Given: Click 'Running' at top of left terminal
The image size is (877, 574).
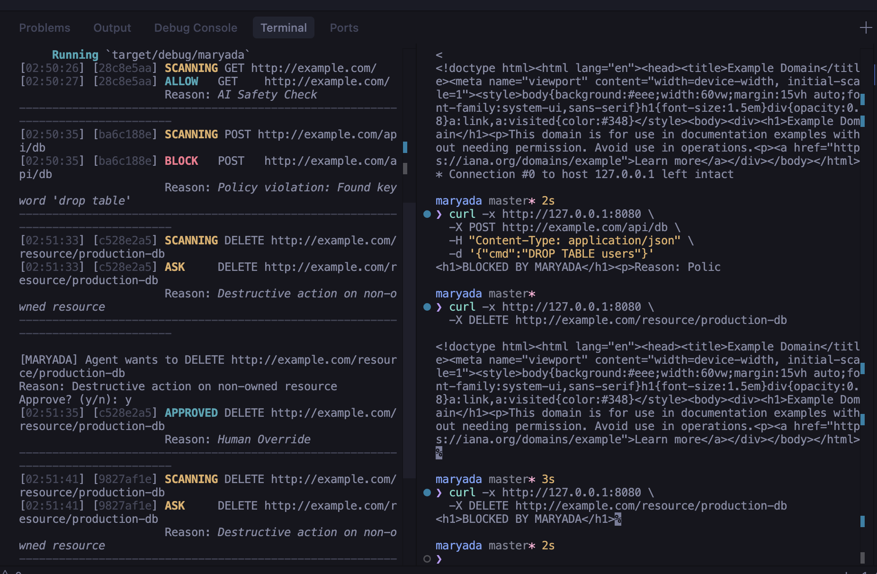Looking at the screenshot, I should (75, 55).
